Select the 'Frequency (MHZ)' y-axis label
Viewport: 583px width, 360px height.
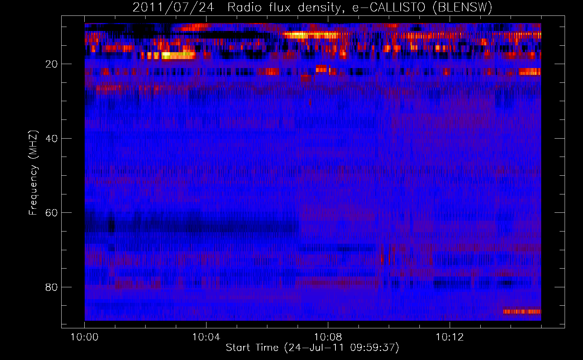33,173
